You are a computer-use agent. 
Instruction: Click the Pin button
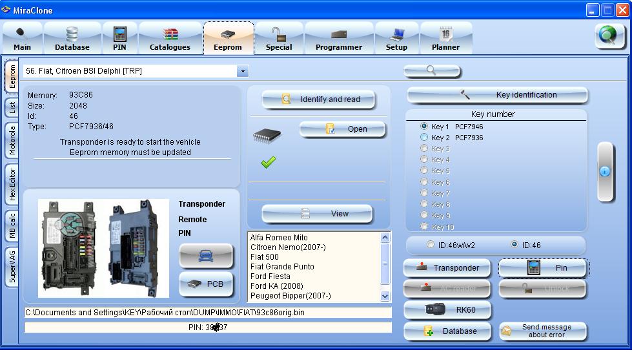[x=544, y=267]
